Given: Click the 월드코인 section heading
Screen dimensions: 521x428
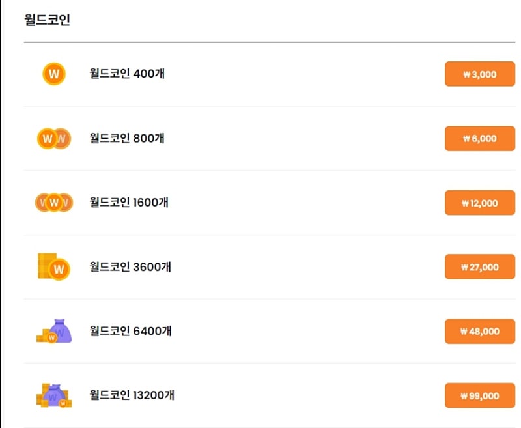Looking at the screenshot, I should pyautogui.click(x=47, y=20).
